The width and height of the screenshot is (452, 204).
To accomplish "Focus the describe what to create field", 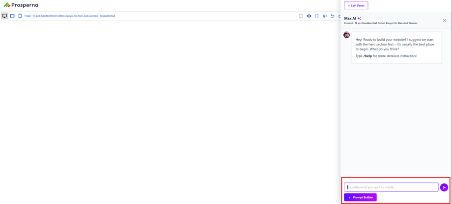I will point(391,187).
